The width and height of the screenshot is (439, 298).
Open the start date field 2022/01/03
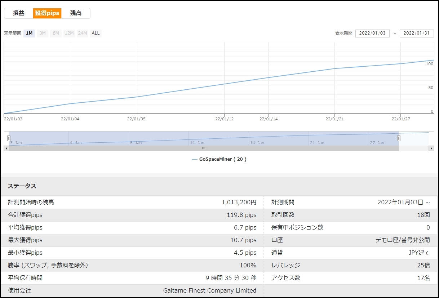coord(372,33)
